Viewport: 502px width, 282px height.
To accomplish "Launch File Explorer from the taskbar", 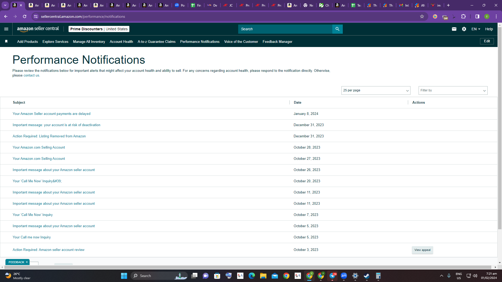I will pos(263,276).
